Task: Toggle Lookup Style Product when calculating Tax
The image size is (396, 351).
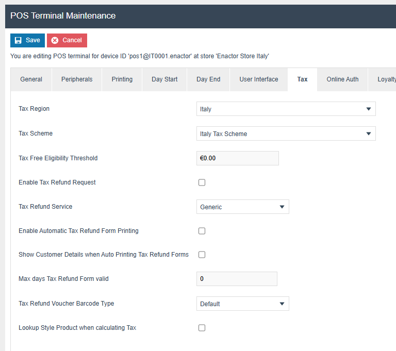Action: click(202, 328)
